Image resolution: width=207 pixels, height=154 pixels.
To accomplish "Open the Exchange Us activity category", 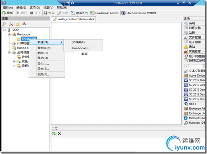I will [x=194, y=113].
